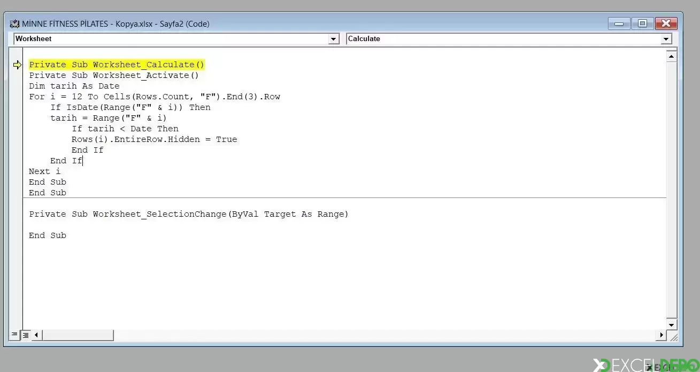Minimize the Sayfa2 code window
This screenshot has height=372, width=700.
619,23
